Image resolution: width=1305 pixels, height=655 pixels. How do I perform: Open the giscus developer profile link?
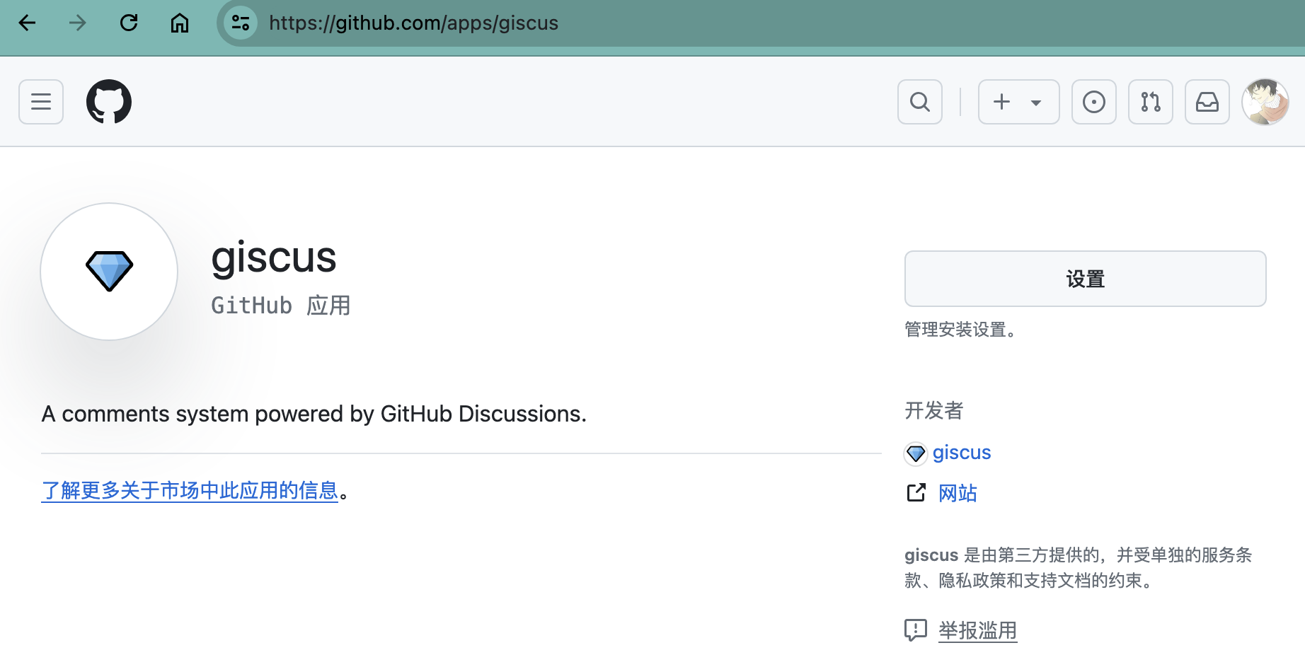pos(962,453)
